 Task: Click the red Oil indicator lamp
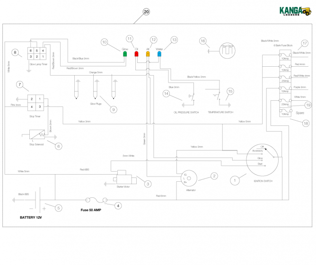136,54
